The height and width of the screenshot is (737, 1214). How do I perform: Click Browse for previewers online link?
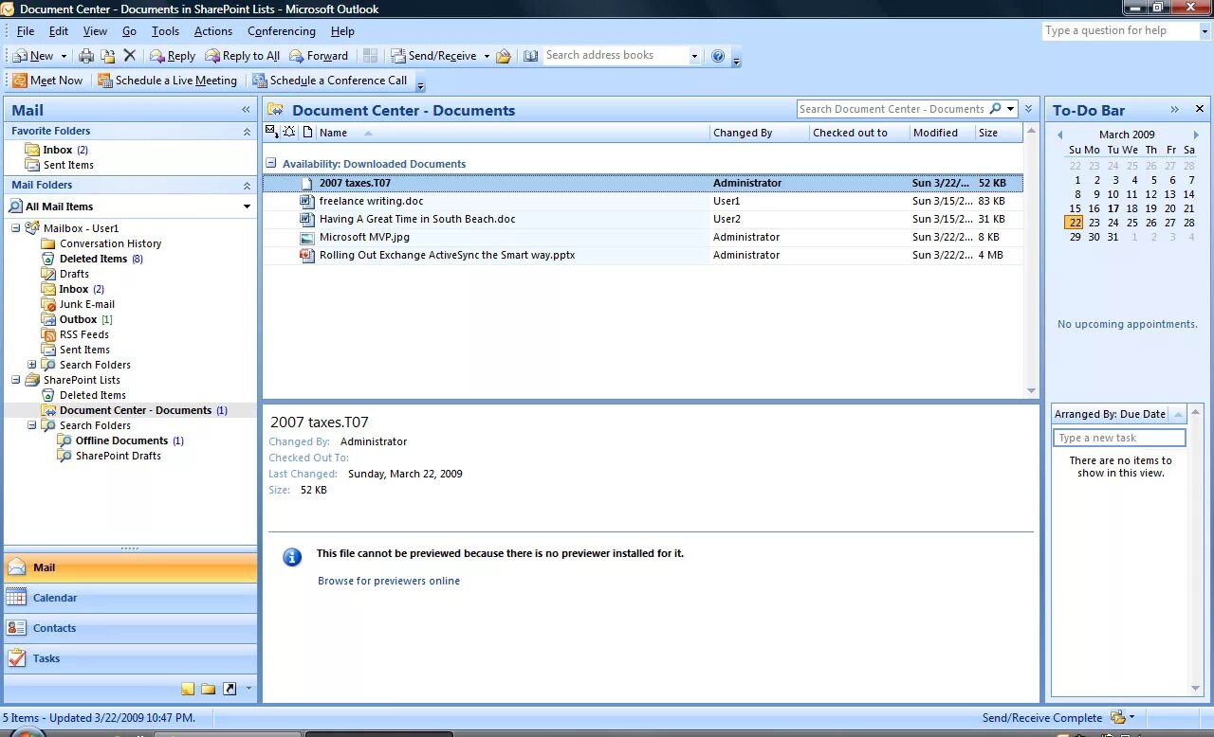[x=389, y=581]
